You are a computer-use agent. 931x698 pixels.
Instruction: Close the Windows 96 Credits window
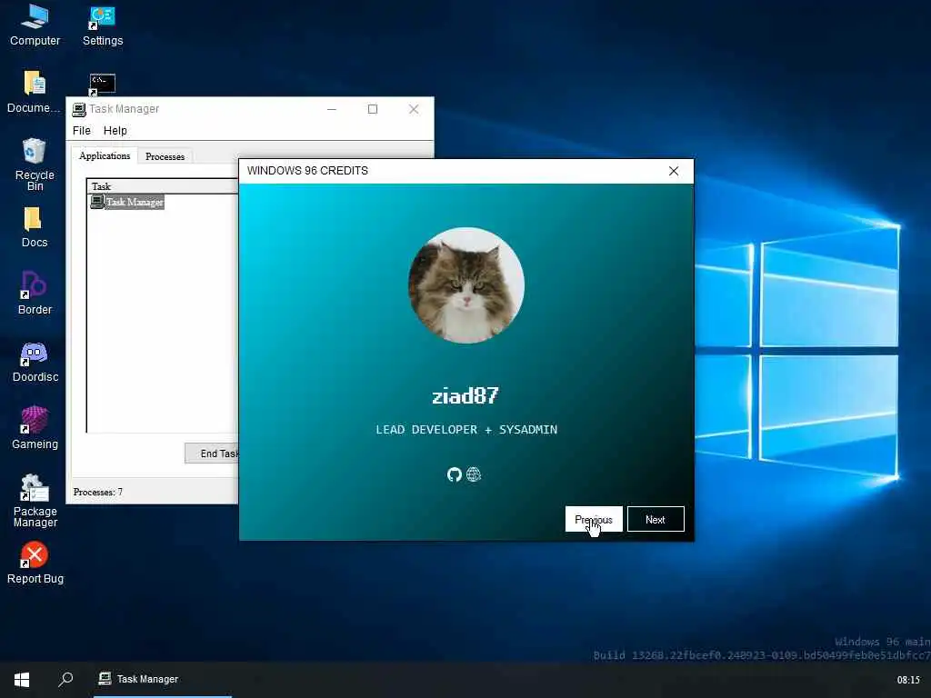[674, 171]
